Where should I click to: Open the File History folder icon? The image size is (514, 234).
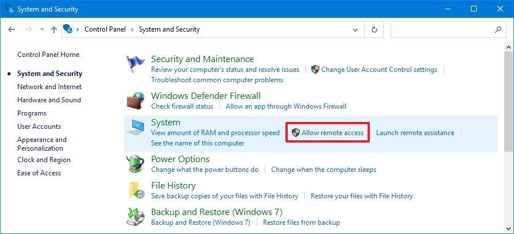pos(136,190)
